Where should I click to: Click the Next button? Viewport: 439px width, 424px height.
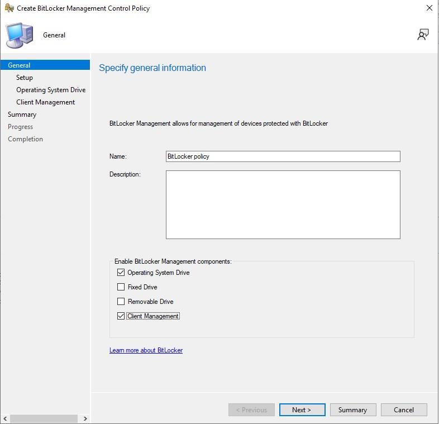point(302,409)
